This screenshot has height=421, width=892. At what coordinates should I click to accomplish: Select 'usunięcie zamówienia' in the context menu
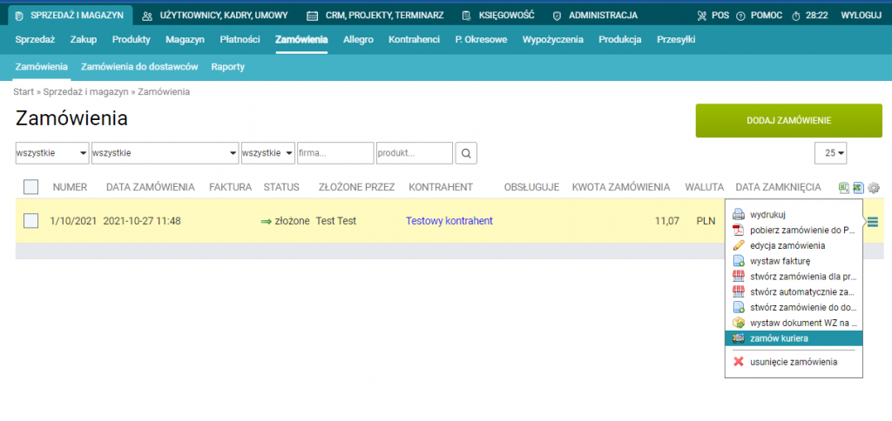[793, 362]
